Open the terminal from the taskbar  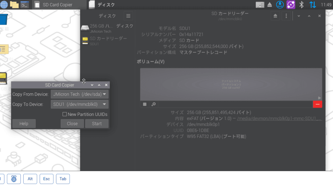(x=25, y=5)
